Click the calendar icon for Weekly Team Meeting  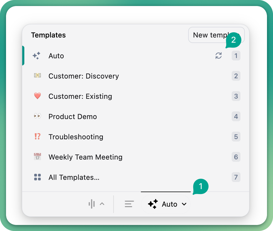[x=37, y=157]
